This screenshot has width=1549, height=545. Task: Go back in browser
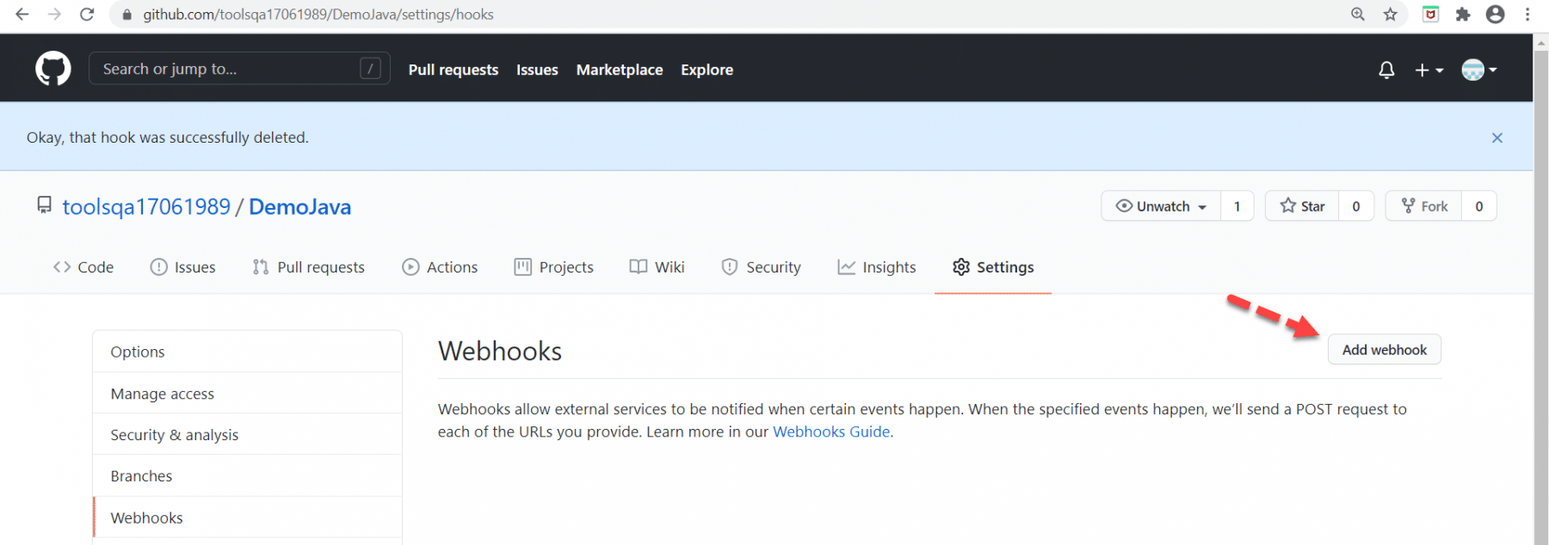pyautogui.click(x=22, y=15)
